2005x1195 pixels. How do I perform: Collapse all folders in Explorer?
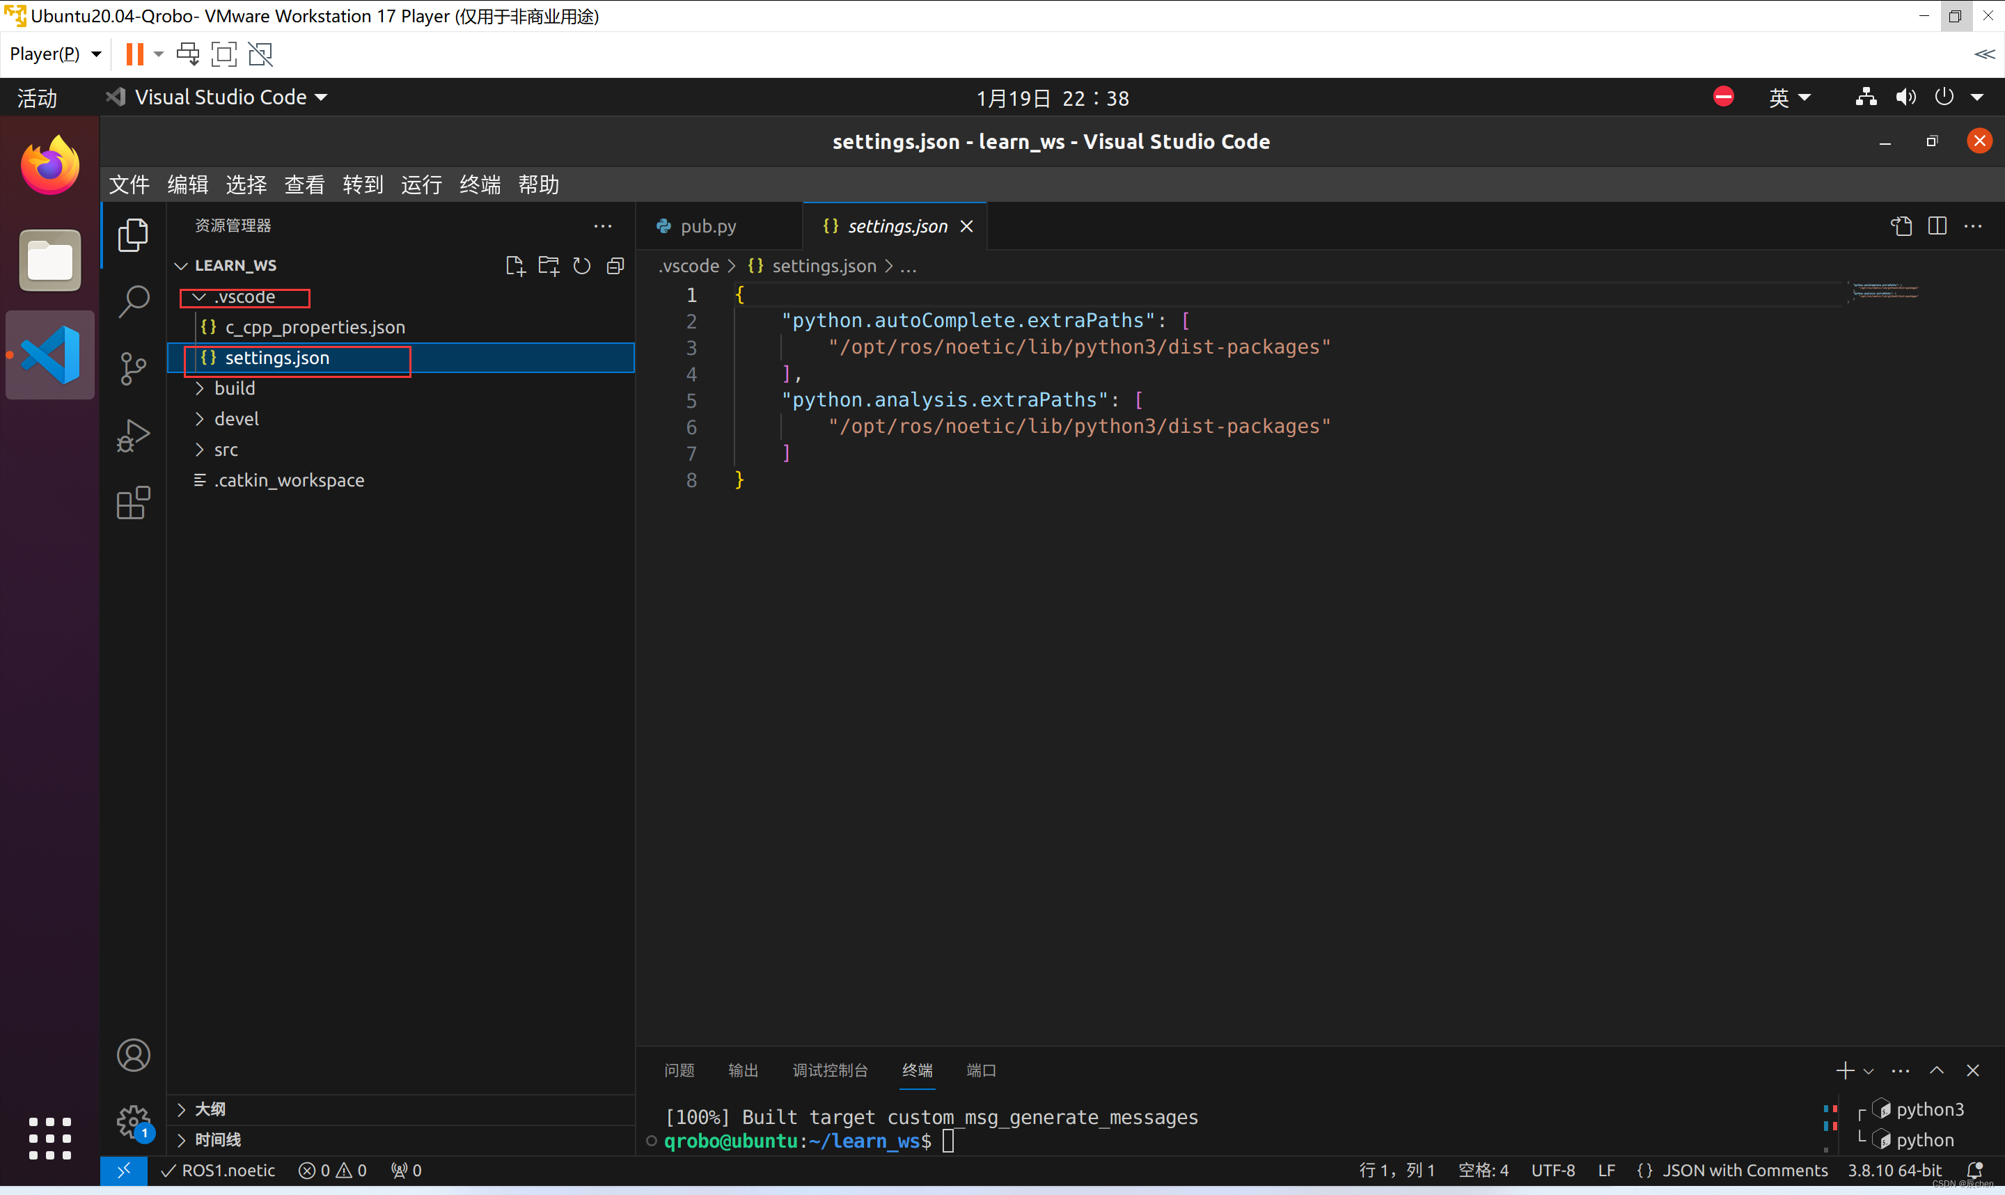pos(615,266)
